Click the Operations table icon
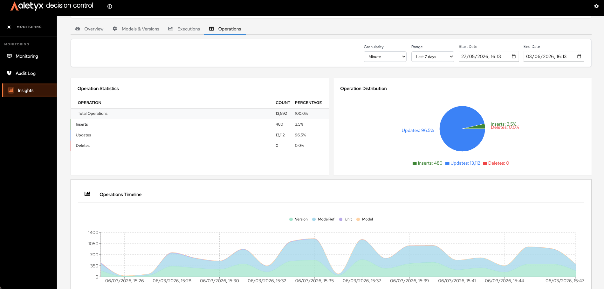 pyautogui.click(x=211, y=29)
